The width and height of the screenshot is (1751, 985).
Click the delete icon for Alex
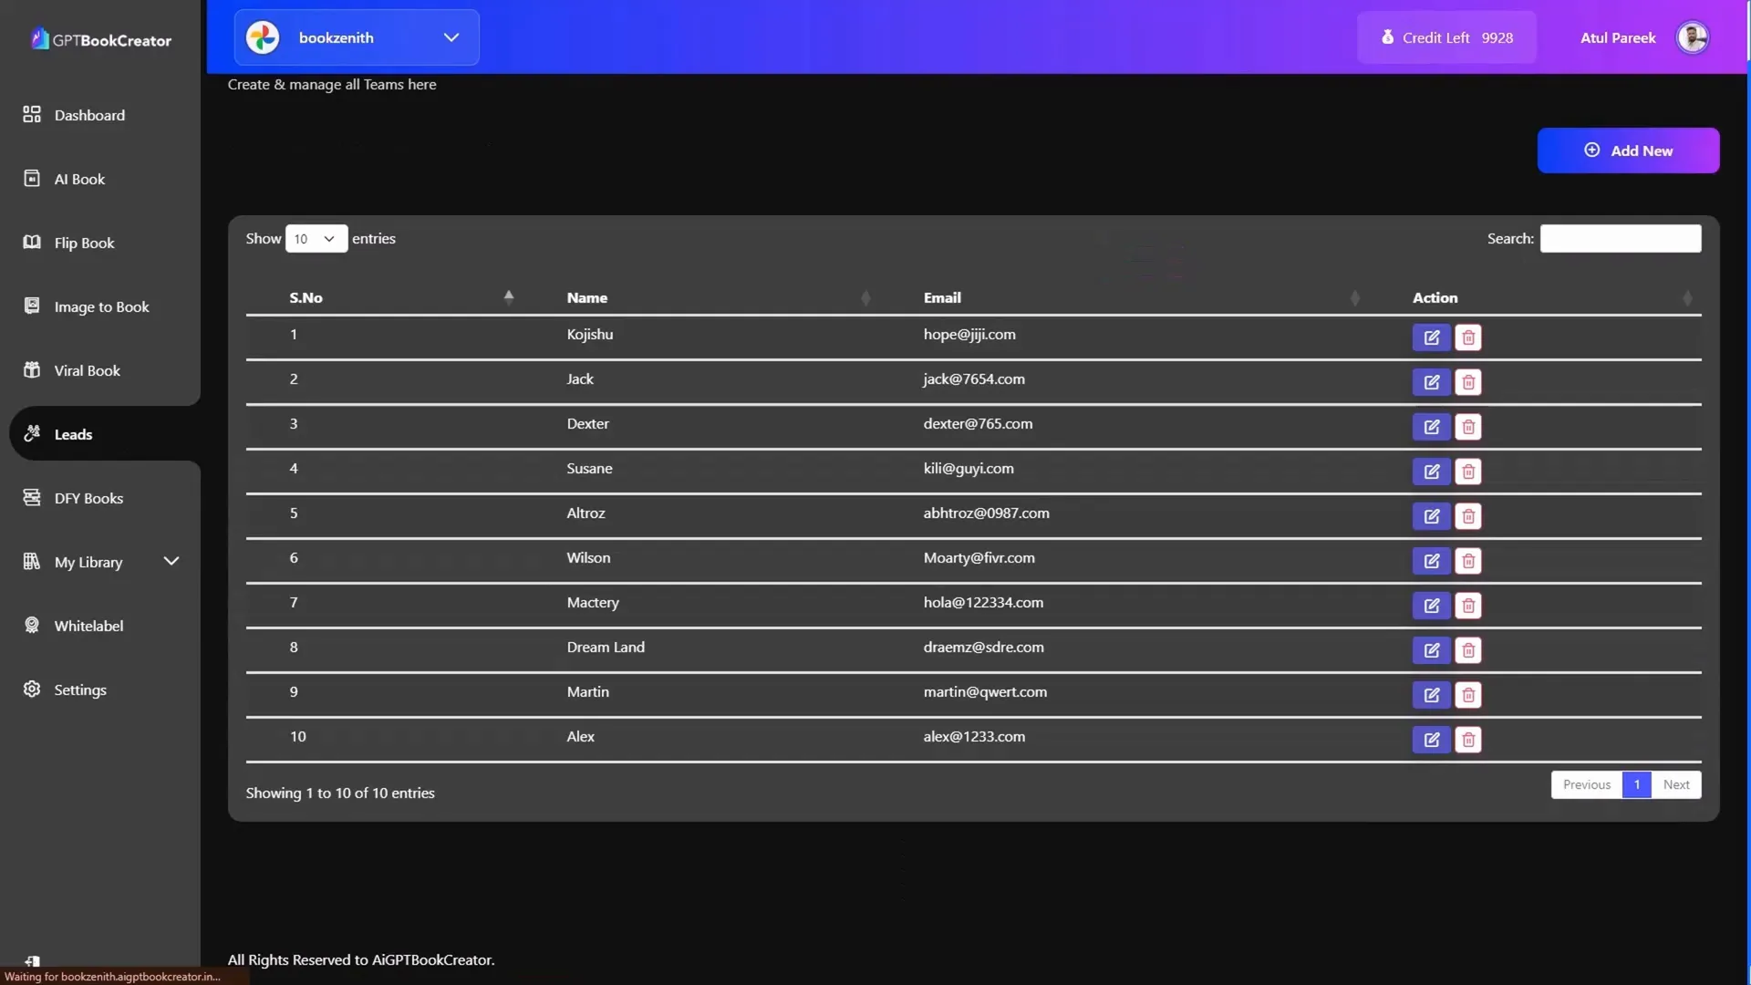[x=1468, y=739]
